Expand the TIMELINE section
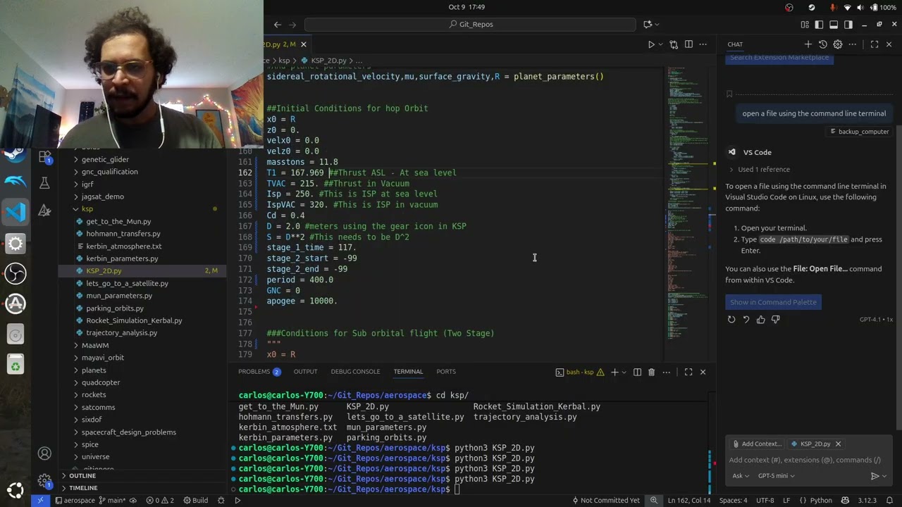The image size is (902, 507). tap(141, 487)
